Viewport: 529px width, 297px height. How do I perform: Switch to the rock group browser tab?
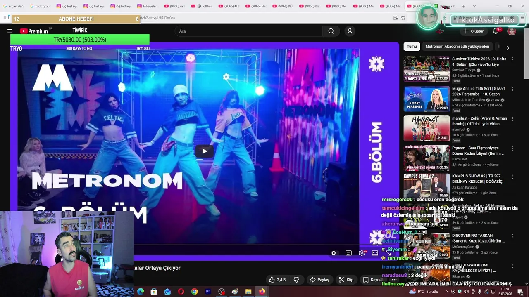click(40, 6)
